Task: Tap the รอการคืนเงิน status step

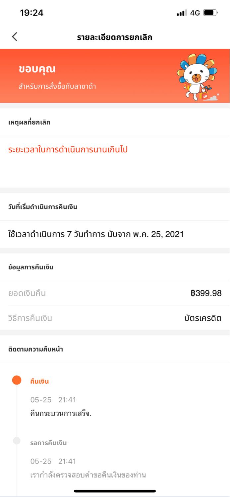Action: pyautogui.click(x=48, y=443)
